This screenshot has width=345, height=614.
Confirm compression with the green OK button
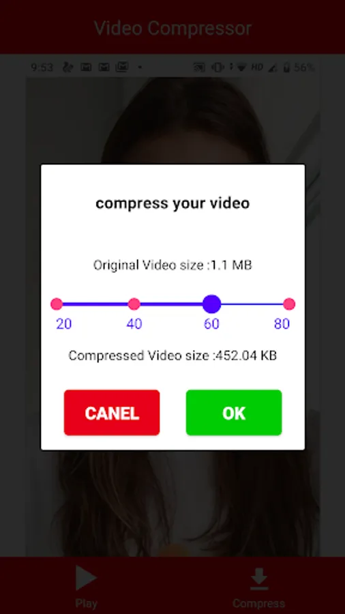(x=234, y=413)
